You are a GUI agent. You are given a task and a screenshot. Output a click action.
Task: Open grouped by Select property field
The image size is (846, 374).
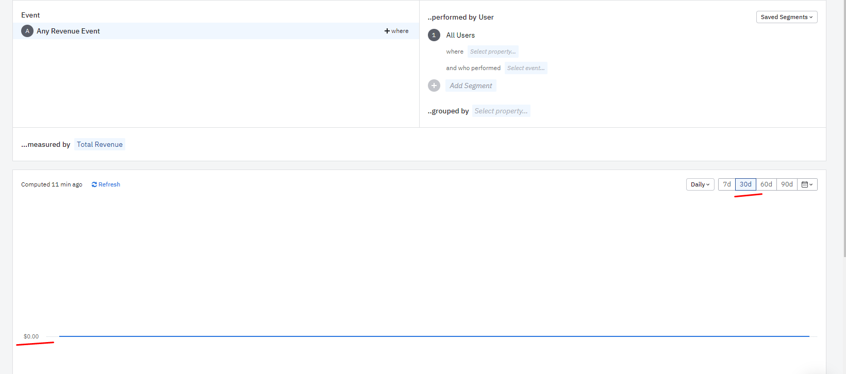501,111
